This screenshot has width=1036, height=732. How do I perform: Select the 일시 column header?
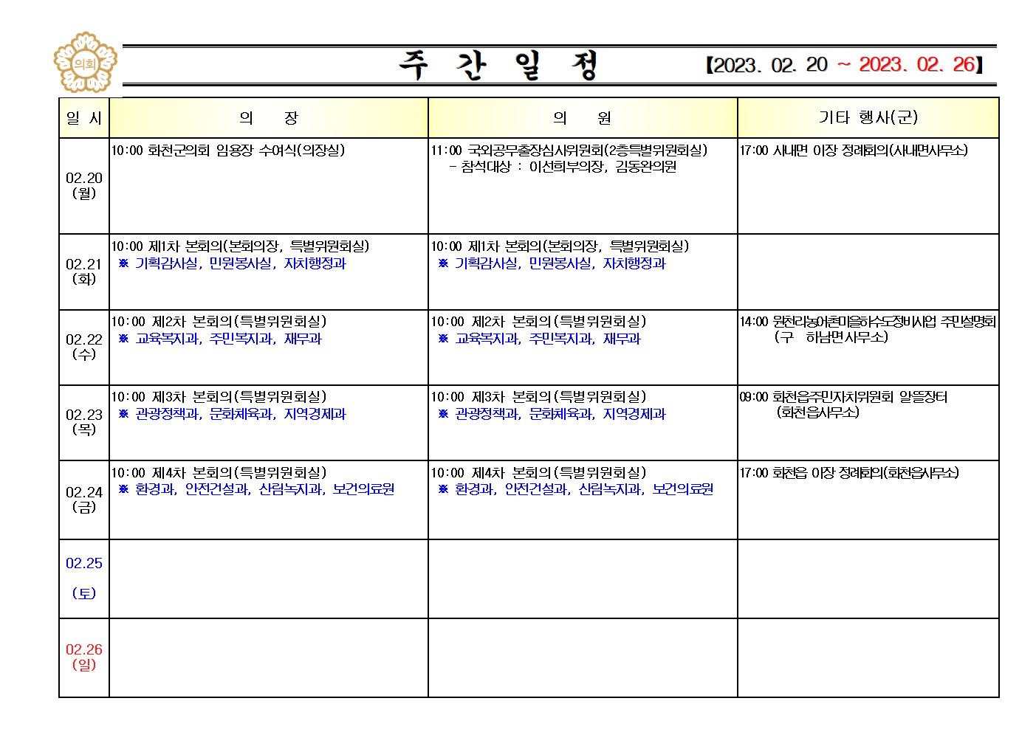(x=84, y=118)
